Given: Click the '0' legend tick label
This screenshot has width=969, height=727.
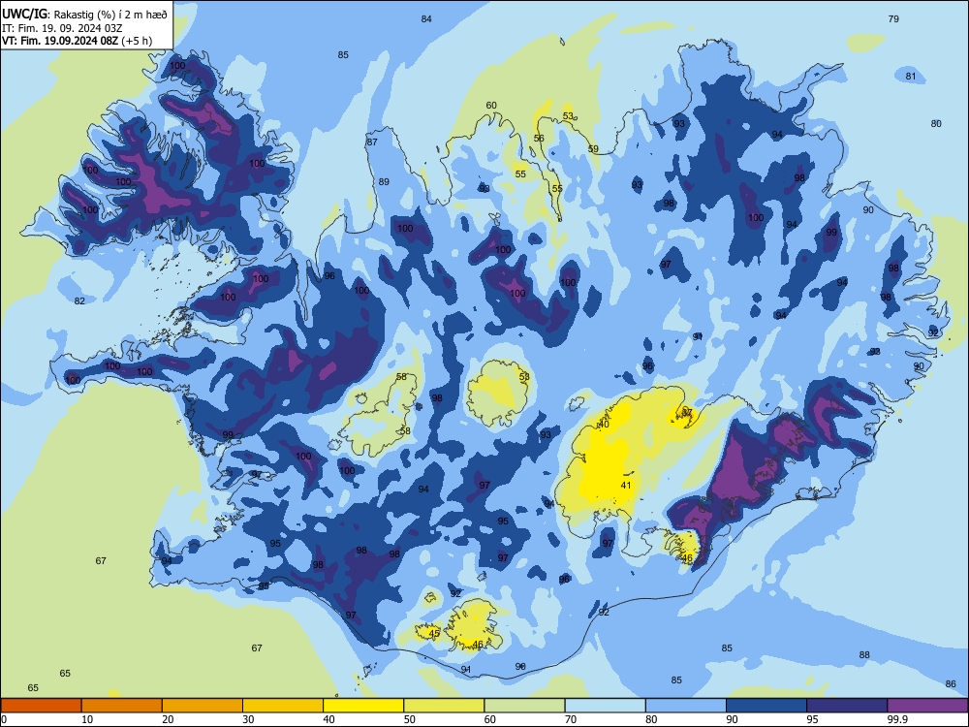Looking at the screenshot, I should point(4,719).
